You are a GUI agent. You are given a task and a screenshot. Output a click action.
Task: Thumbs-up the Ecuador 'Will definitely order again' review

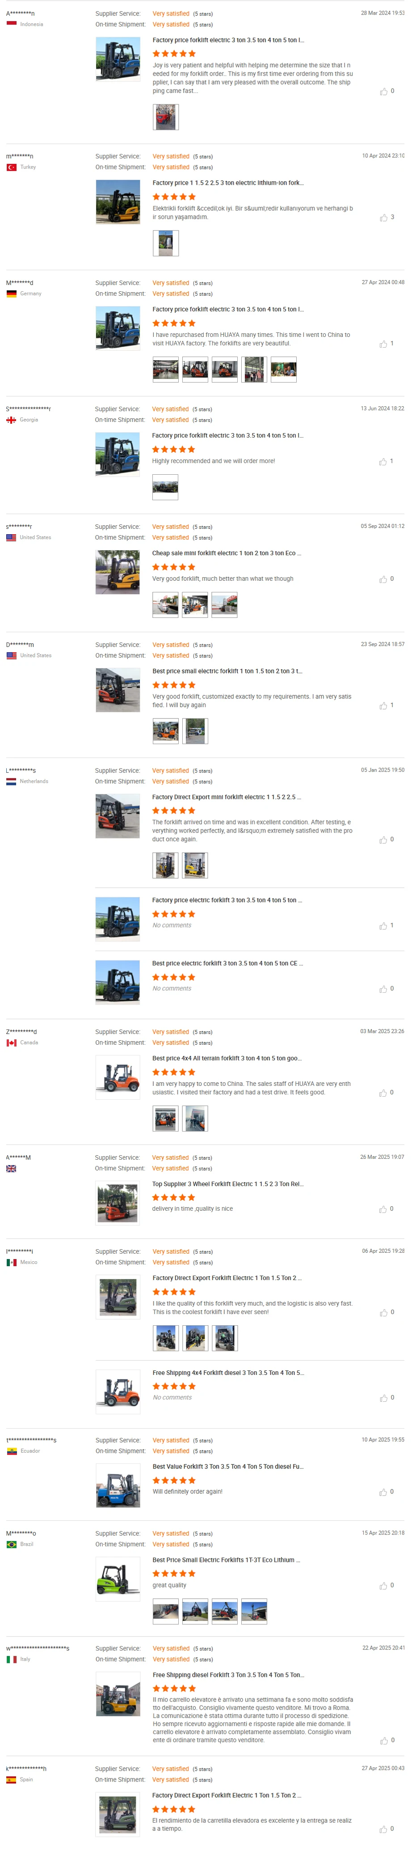click(x=384, y=1492)
